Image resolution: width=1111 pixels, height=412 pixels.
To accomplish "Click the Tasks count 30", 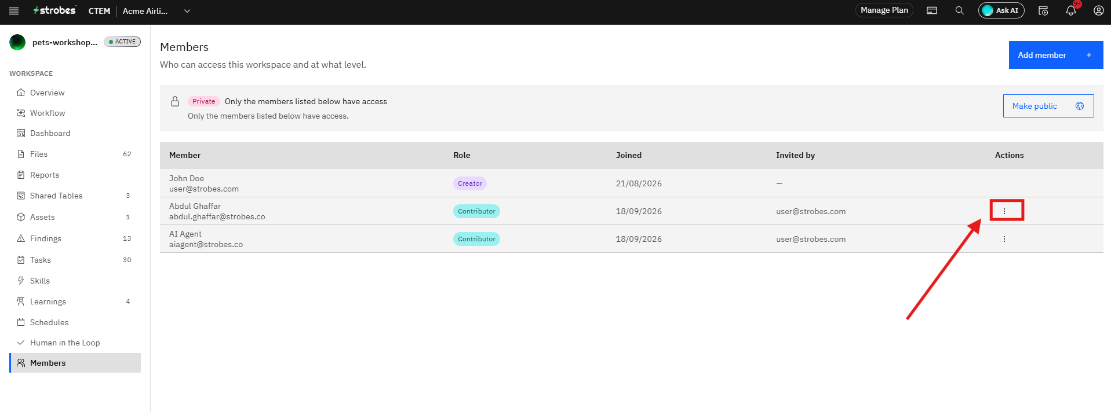I will pos(127,260).
